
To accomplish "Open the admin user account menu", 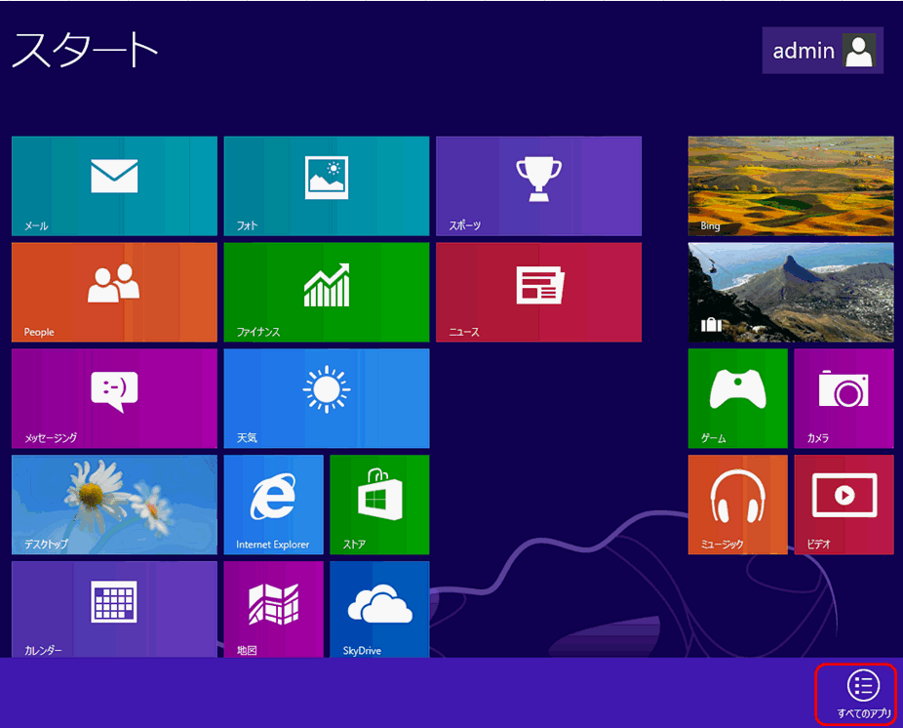I will [x=822, y=50].
